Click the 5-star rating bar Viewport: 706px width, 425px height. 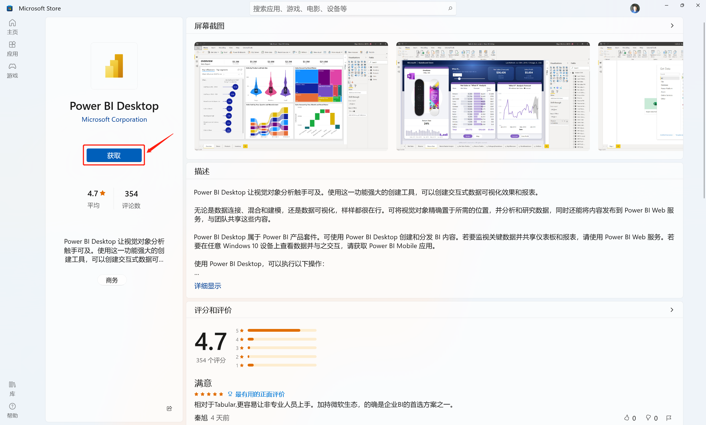(282, 331)
